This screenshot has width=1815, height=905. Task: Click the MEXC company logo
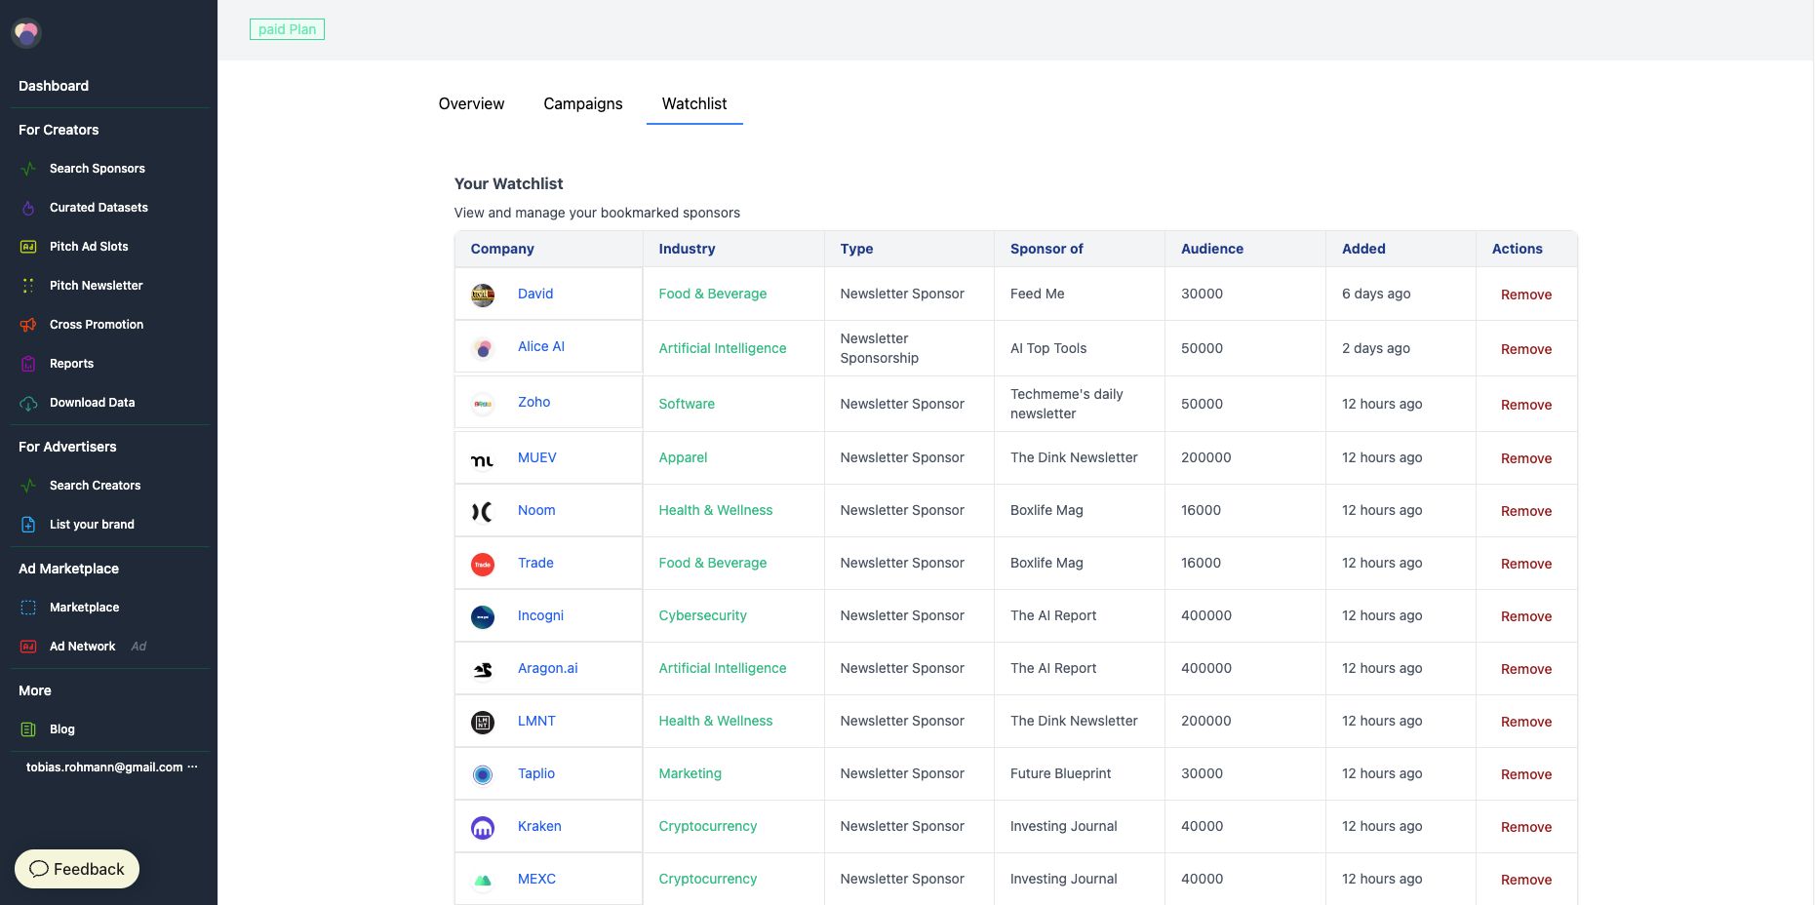483,881
